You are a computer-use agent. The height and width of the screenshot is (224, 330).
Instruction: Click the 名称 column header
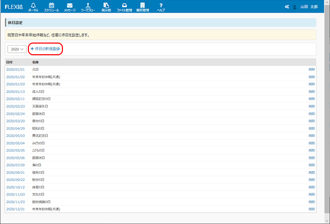(x=36, y=62)
